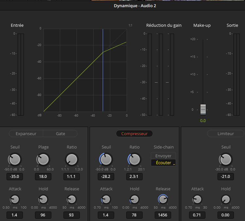Viewport: 245px width, 221px height.
Task: Toggle the Compresseur section on/off
Action: (134, 134)
